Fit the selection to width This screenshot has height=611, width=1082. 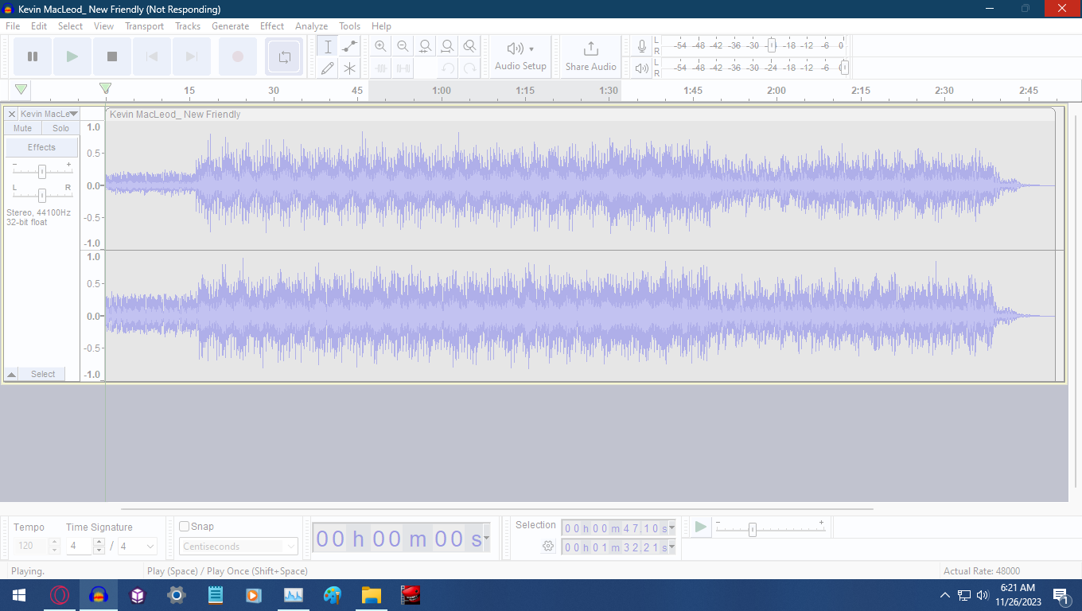point(425,45)
